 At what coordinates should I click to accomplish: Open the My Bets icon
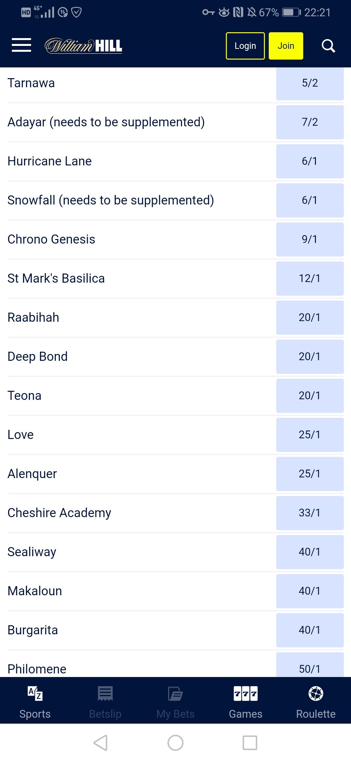175,694
